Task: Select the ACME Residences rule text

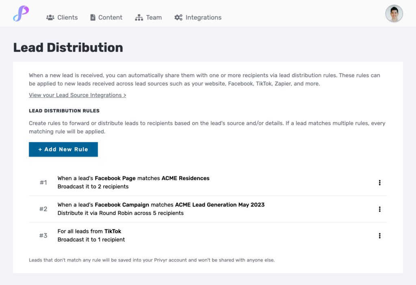Action: click(x=133, y=178)
